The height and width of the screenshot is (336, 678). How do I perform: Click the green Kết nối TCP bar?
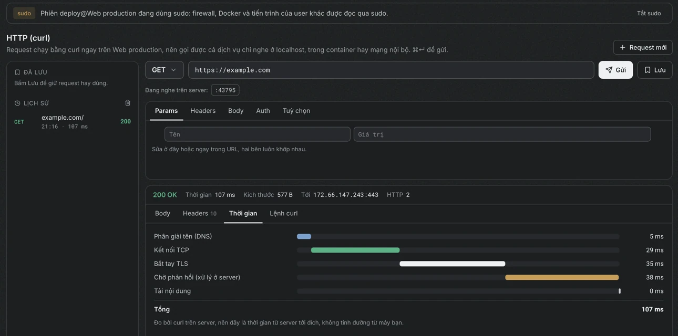(x=355, y=250)
